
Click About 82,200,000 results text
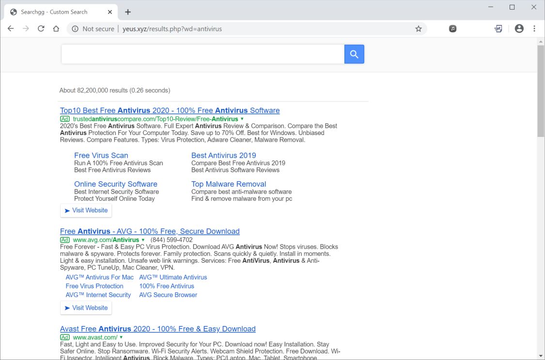point(115,90)
